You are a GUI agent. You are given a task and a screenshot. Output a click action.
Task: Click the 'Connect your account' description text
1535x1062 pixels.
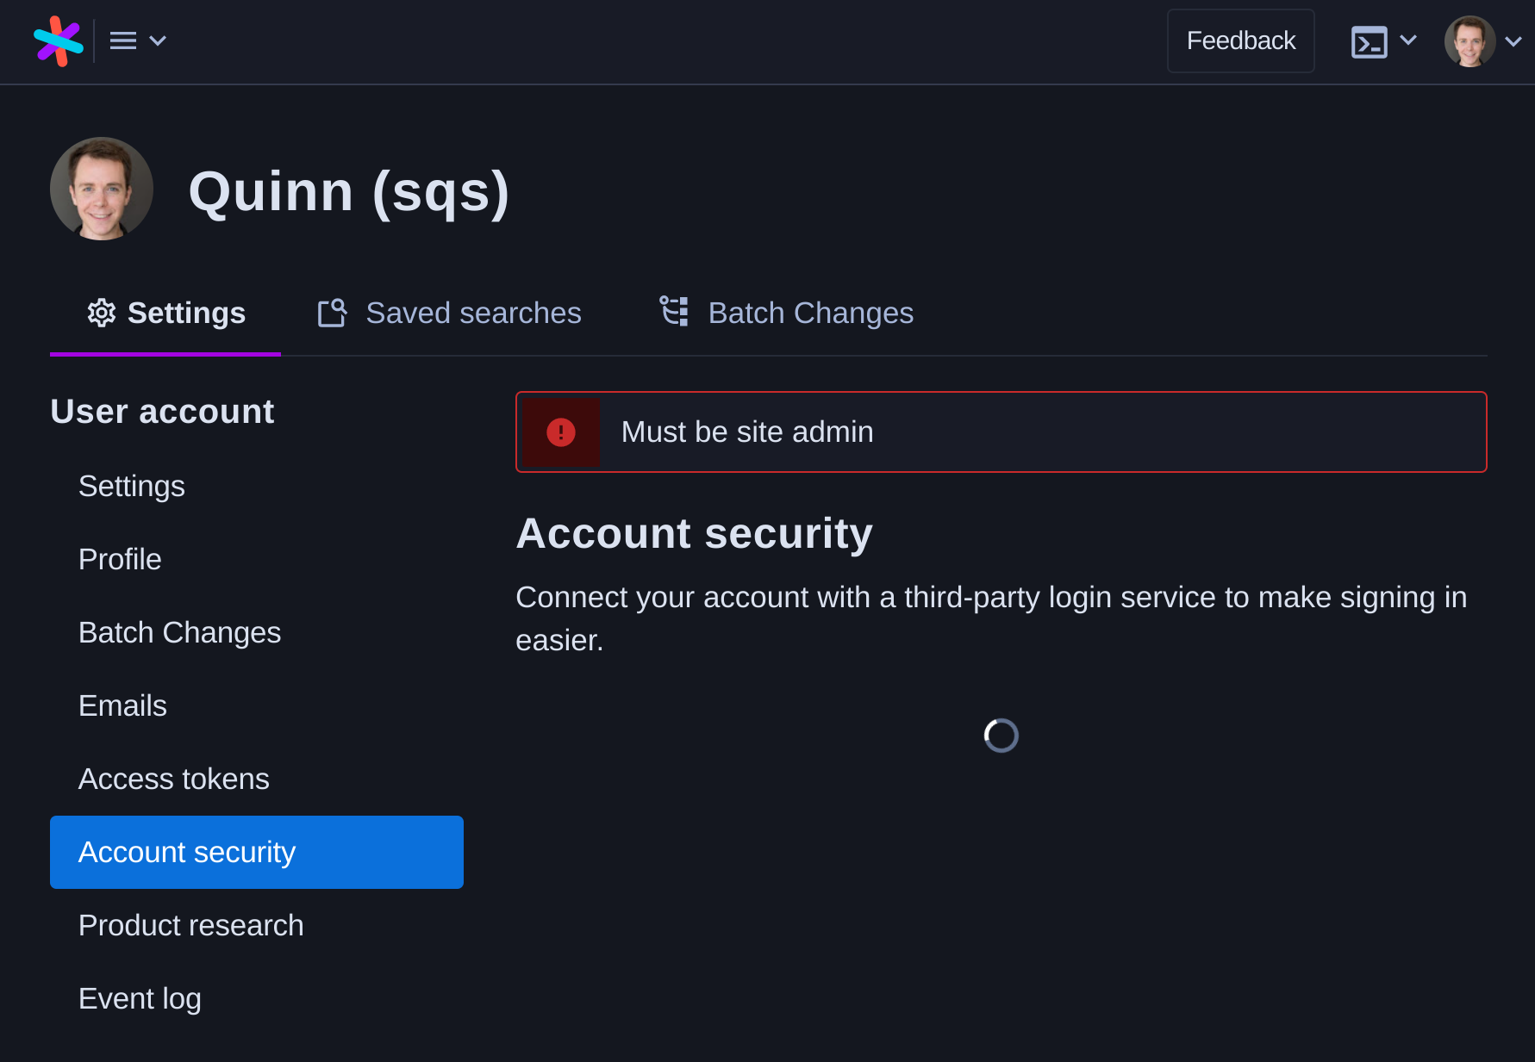pos(991,618)
